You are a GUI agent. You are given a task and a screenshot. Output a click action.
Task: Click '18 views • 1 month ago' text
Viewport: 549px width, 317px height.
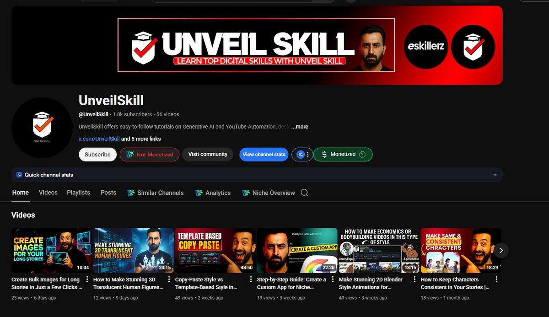pos(445,298)
